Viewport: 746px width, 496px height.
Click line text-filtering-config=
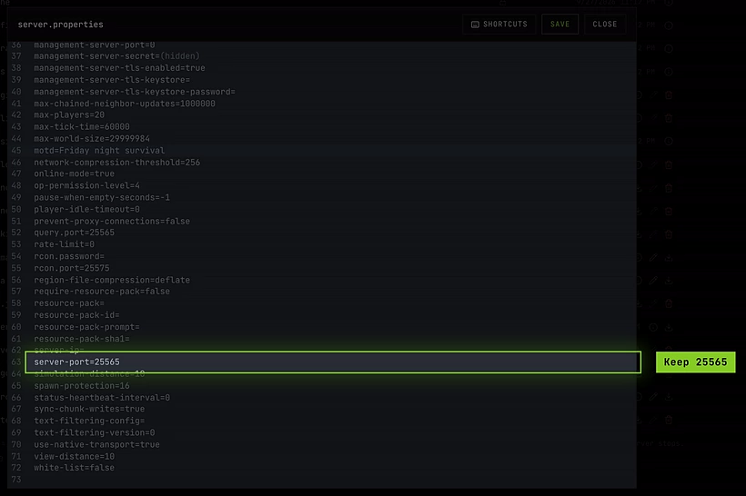tap(89, 421)
